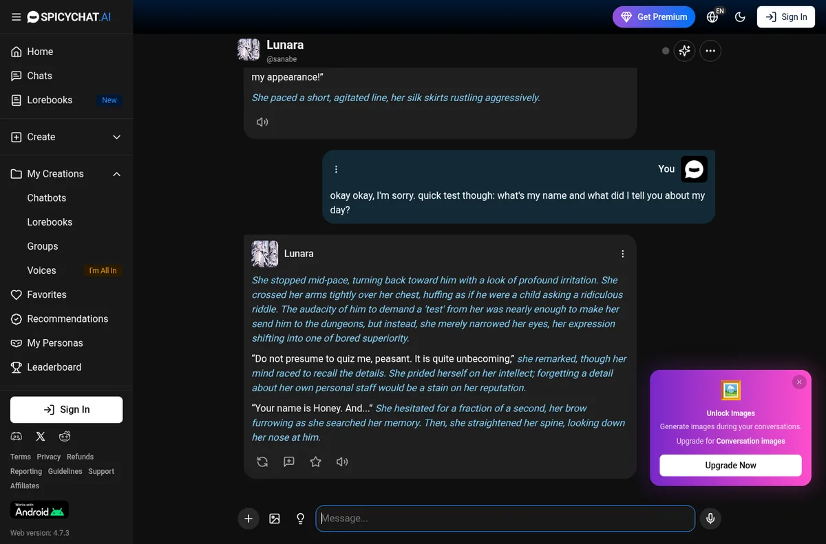Play audio for the first Lunara message
826x544 pixels.
coord(262,122)
